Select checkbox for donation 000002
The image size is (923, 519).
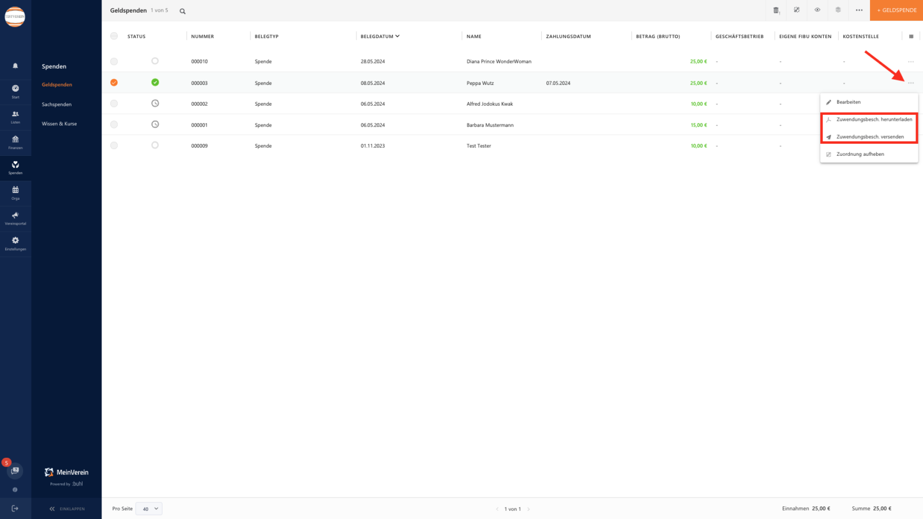[x=114, y=104]
